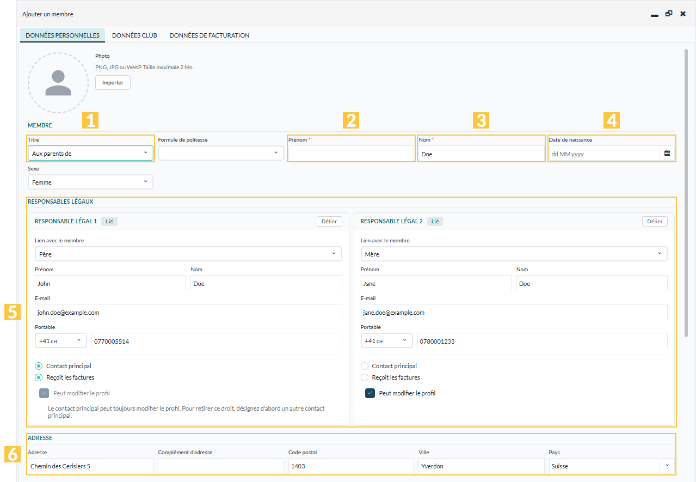
Task: Click the phone number field 0780001233
Action: (542, 341)
